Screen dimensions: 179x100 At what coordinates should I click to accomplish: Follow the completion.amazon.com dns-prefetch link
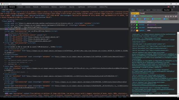pyautogui.click(x=39, y=41)
